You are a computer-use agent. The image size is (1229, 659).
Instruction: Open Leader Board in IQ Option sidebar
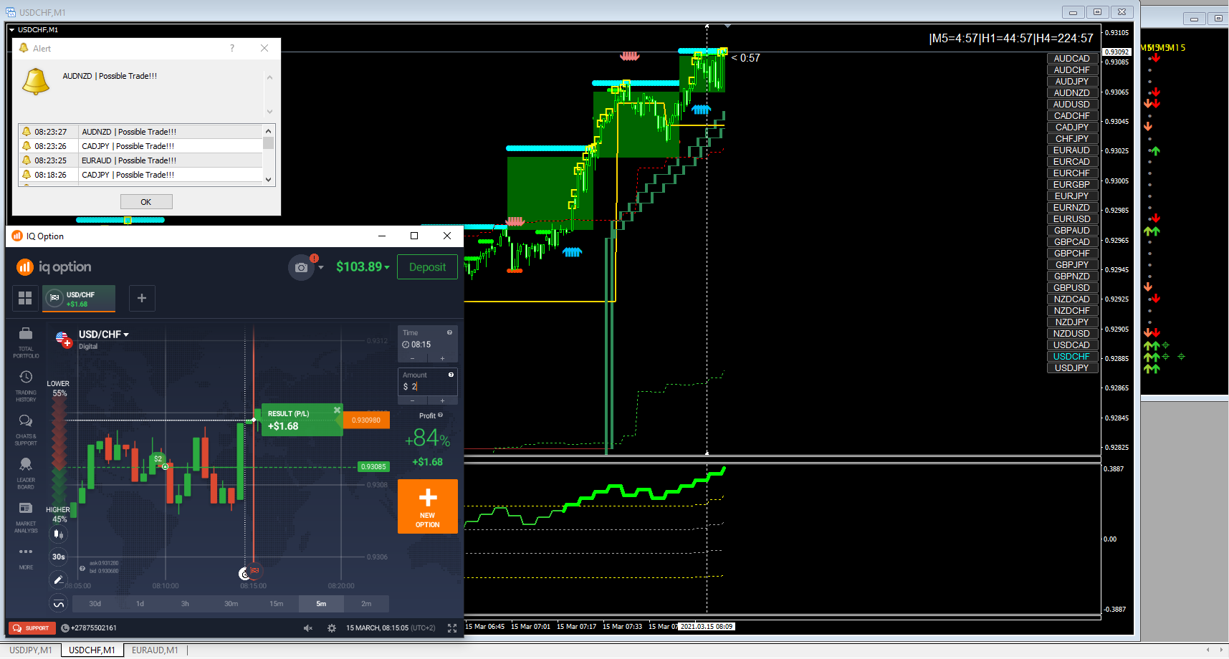click(x=26, y=473)
